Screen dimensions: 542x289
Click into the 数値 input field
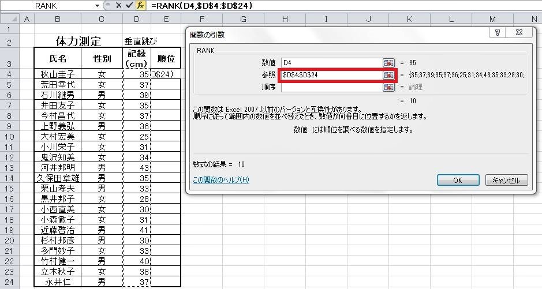click(x=331, y=62)
